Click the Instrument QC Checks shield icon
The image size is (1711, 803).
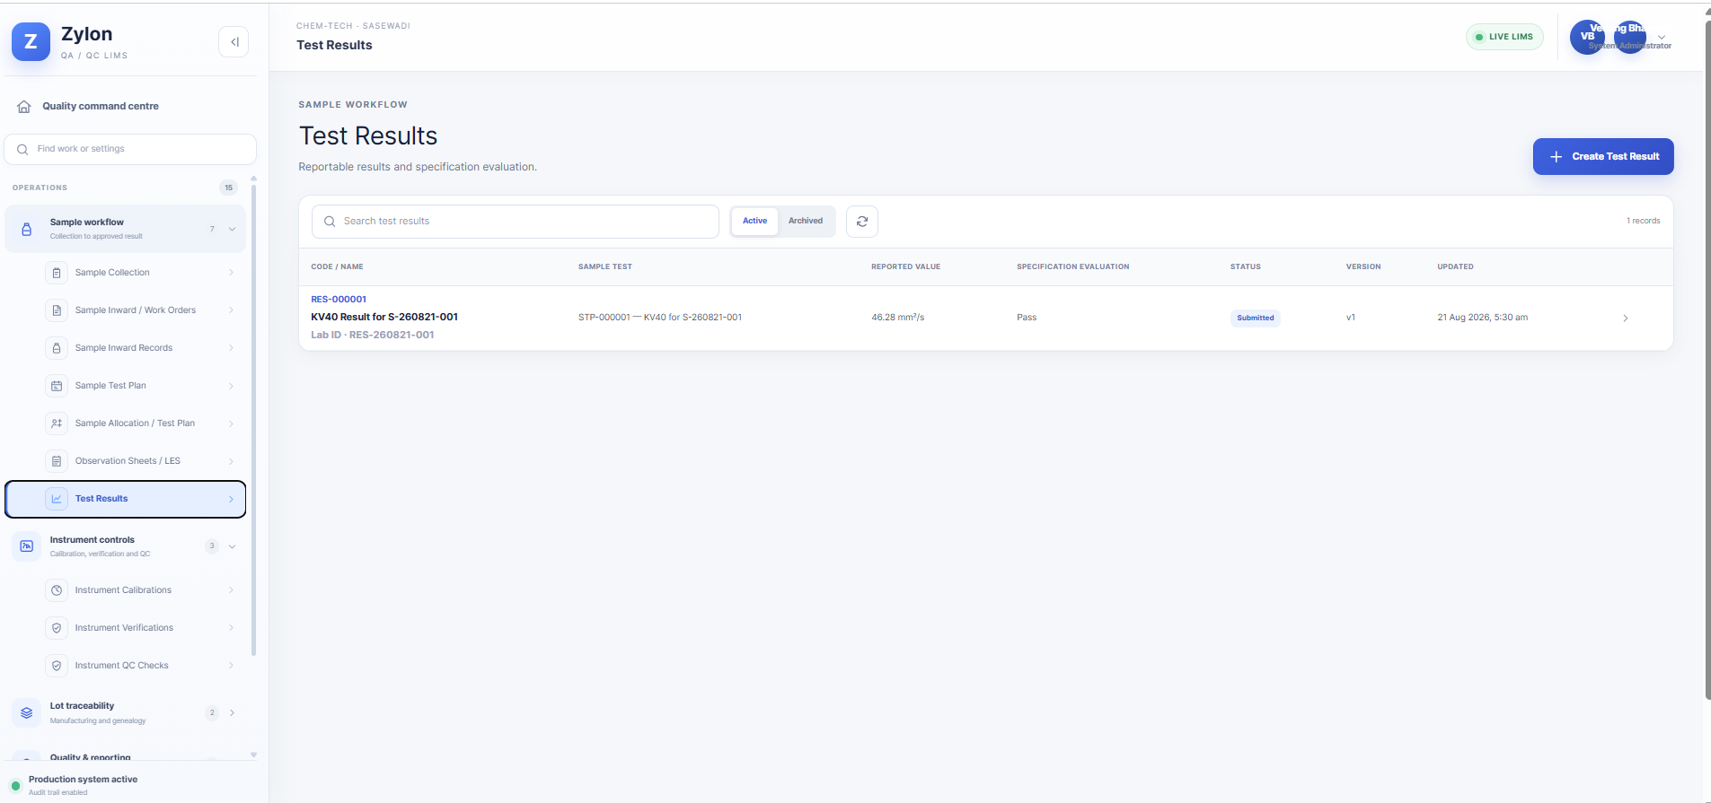click(x=57, y=666)
